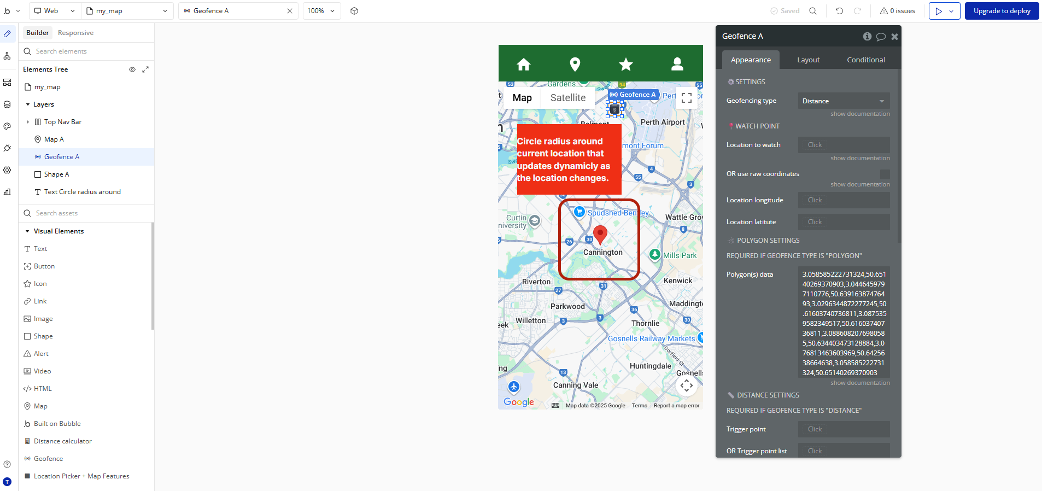
Task: Select Shape A in elements tree
Action: [86, 174]
